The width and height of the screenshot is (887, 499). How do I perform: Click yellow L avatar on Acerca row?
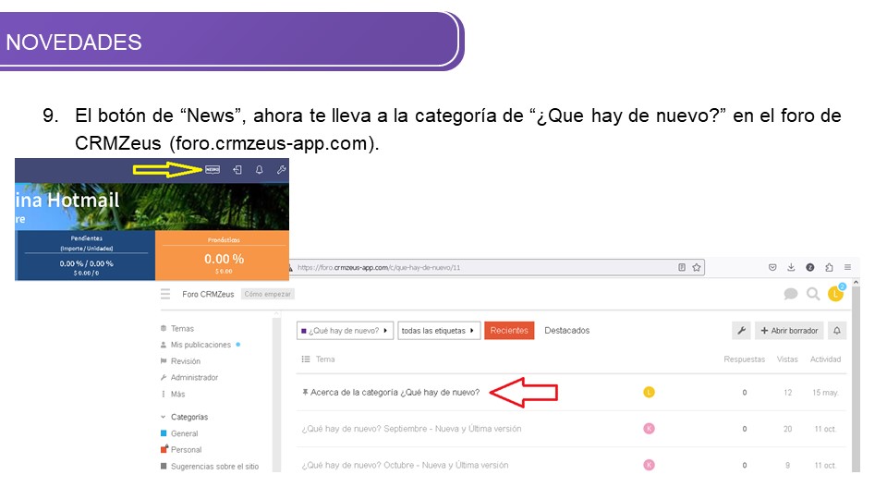coord(649,392)
